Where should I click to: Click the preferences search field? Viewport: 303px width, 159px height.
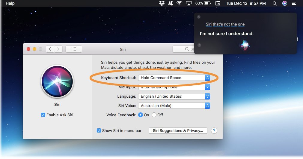coord(183,49)
